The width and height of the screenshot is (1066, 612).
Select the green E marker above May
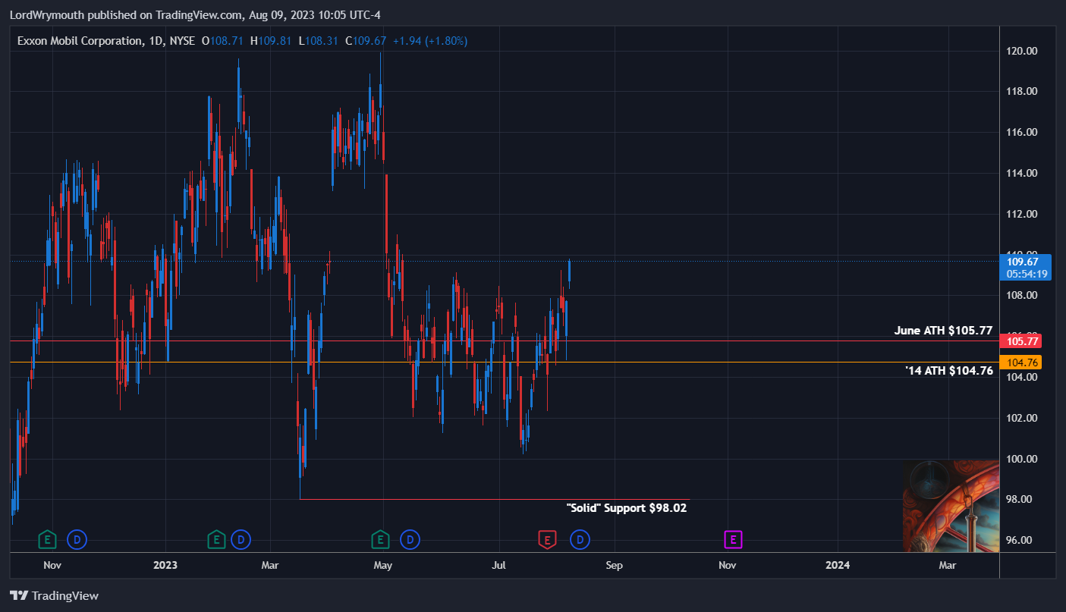point(380,540)
